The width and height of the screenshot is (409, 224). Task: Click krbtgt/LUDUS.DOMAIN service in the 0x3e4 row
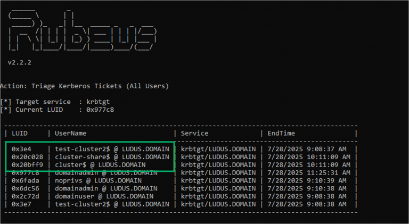218,150
